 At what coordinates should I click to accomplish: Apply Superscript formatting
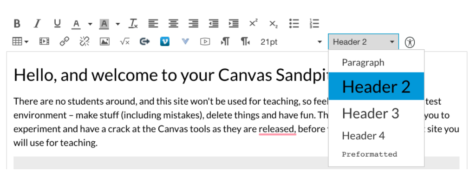(253, 23)
